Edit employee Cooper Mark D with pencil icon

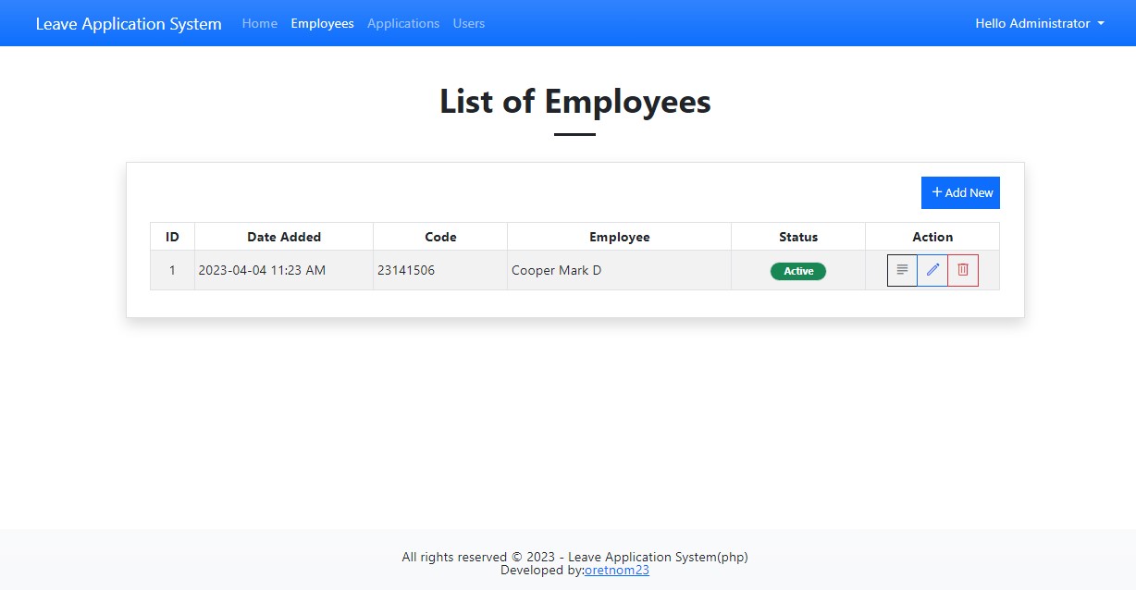pos(932,270)
